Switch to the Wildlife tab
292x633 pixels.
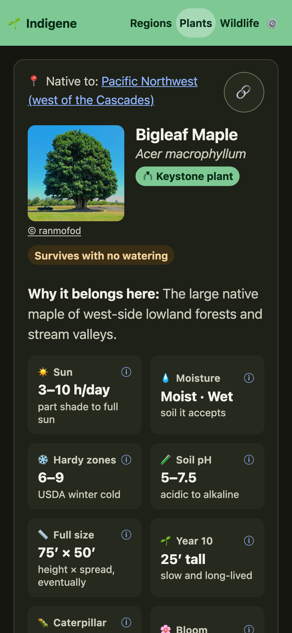[x=239, y=23]
